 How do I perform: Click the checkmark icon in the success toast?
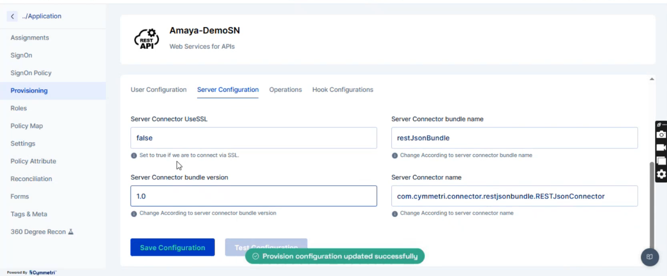255,256
